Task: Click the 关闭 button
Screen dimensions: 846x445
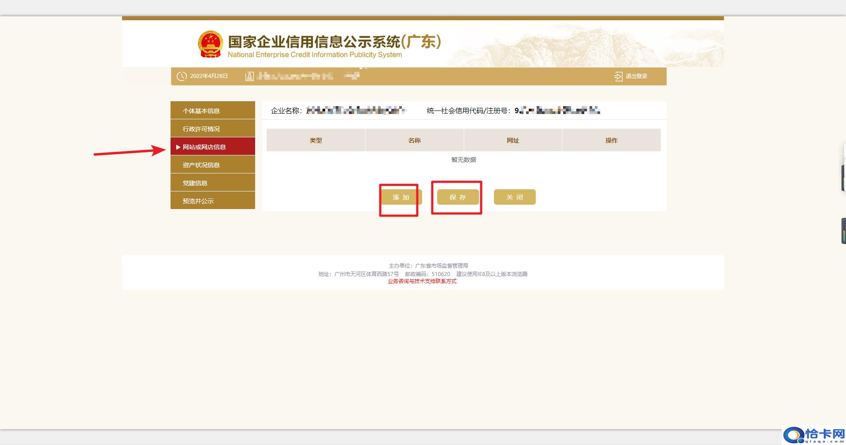Action: 514,197
